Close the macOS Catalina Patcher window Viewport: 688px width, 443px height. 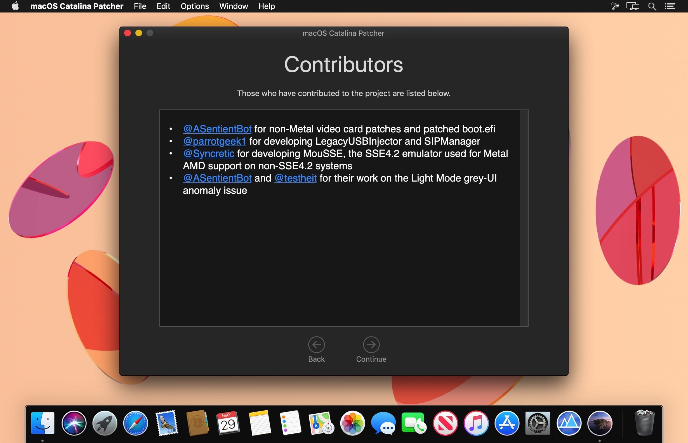coord(128,33)
